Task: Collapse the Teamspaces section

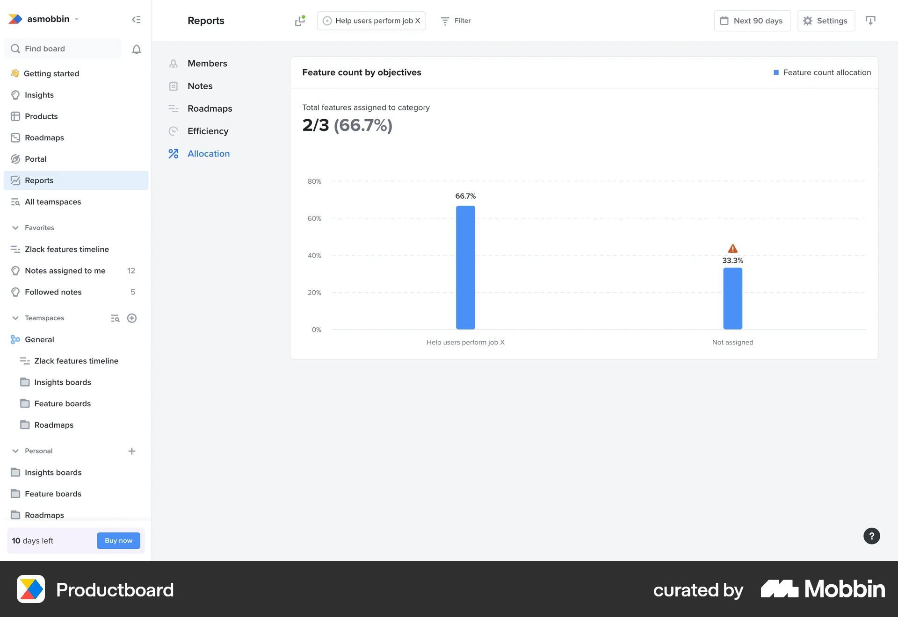Action: click(15, 318)
